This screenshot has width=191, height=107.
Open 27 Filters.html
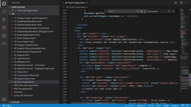pyautogui.click(x=21, y=72)
